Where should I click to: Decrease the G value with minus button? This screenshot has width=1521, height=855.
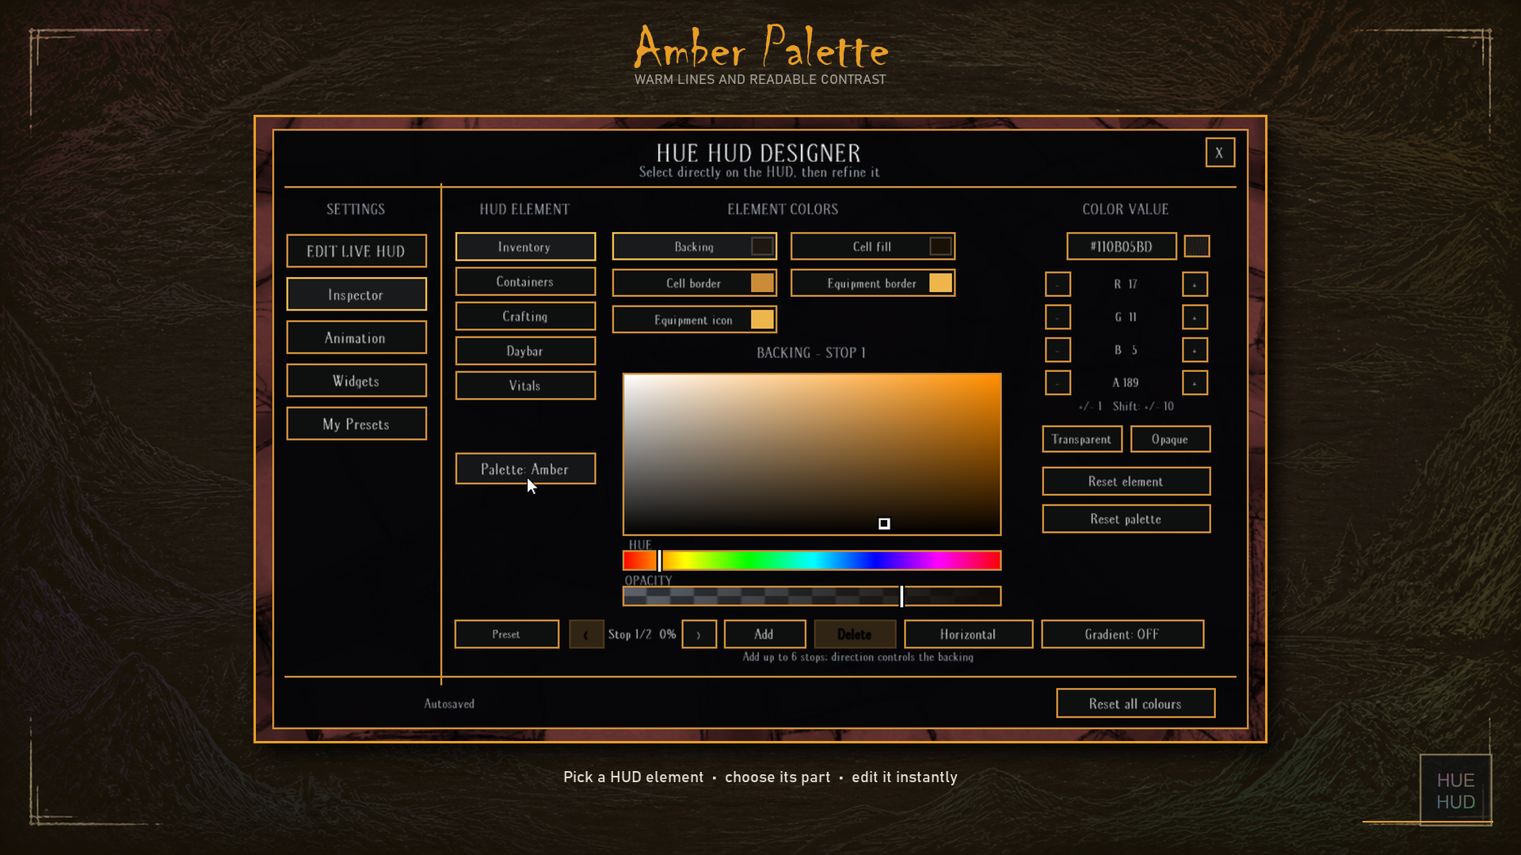(1058, 317)
